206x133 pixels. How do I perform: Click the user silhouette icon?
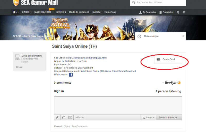click(x=140, y=12)
